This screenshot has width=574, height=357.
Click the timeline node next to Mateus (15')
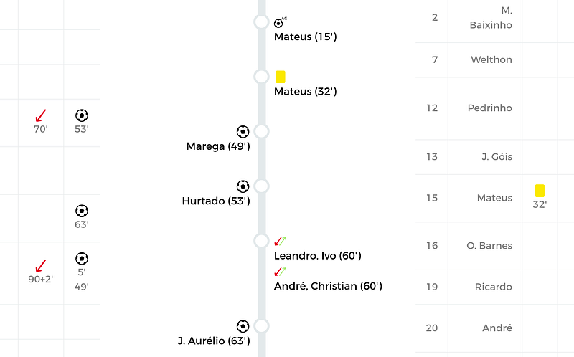(261, 22)
